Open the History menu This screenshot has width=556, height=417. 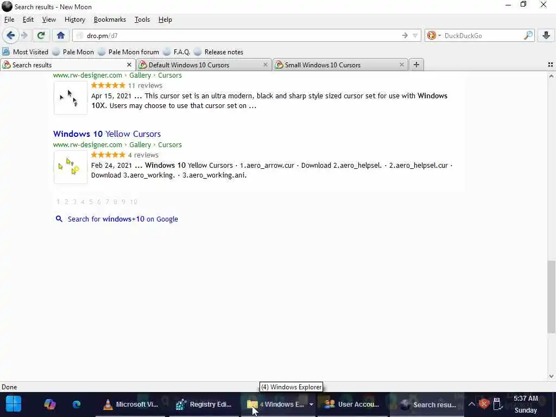(75, 20)
